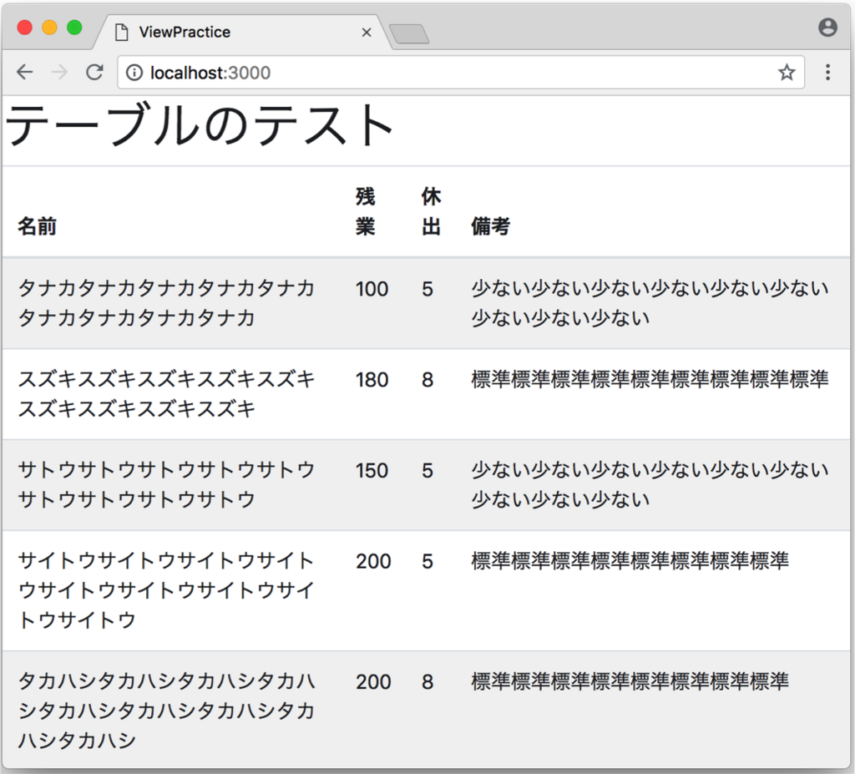Navigate back using the back arrow
This screenshot has height=774, width=855.
[x=24, y=72]
